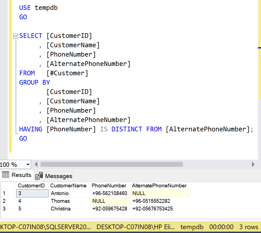The height and width of the screenshot is (233, 261).
Task: Place cursor on the HAVING keyword
Action: point(31,129)
